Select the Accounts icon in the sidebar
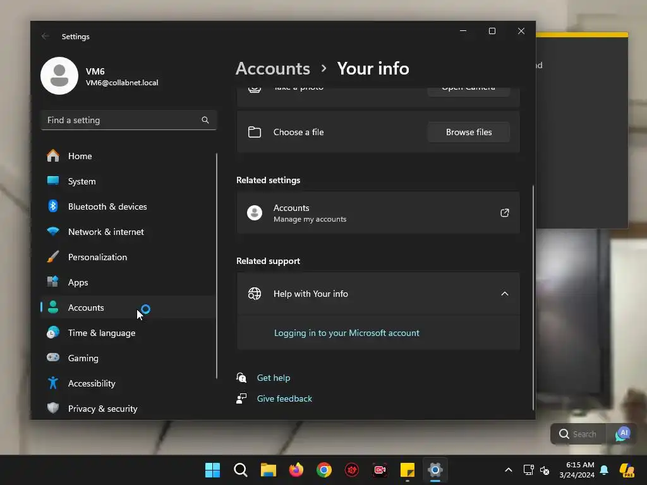This screenshot has width=647, height=485. [x=53, y=308]
